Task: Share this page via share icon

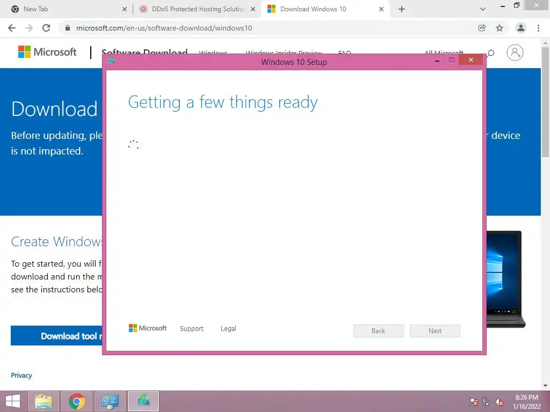Action: (x=482, y=28)
